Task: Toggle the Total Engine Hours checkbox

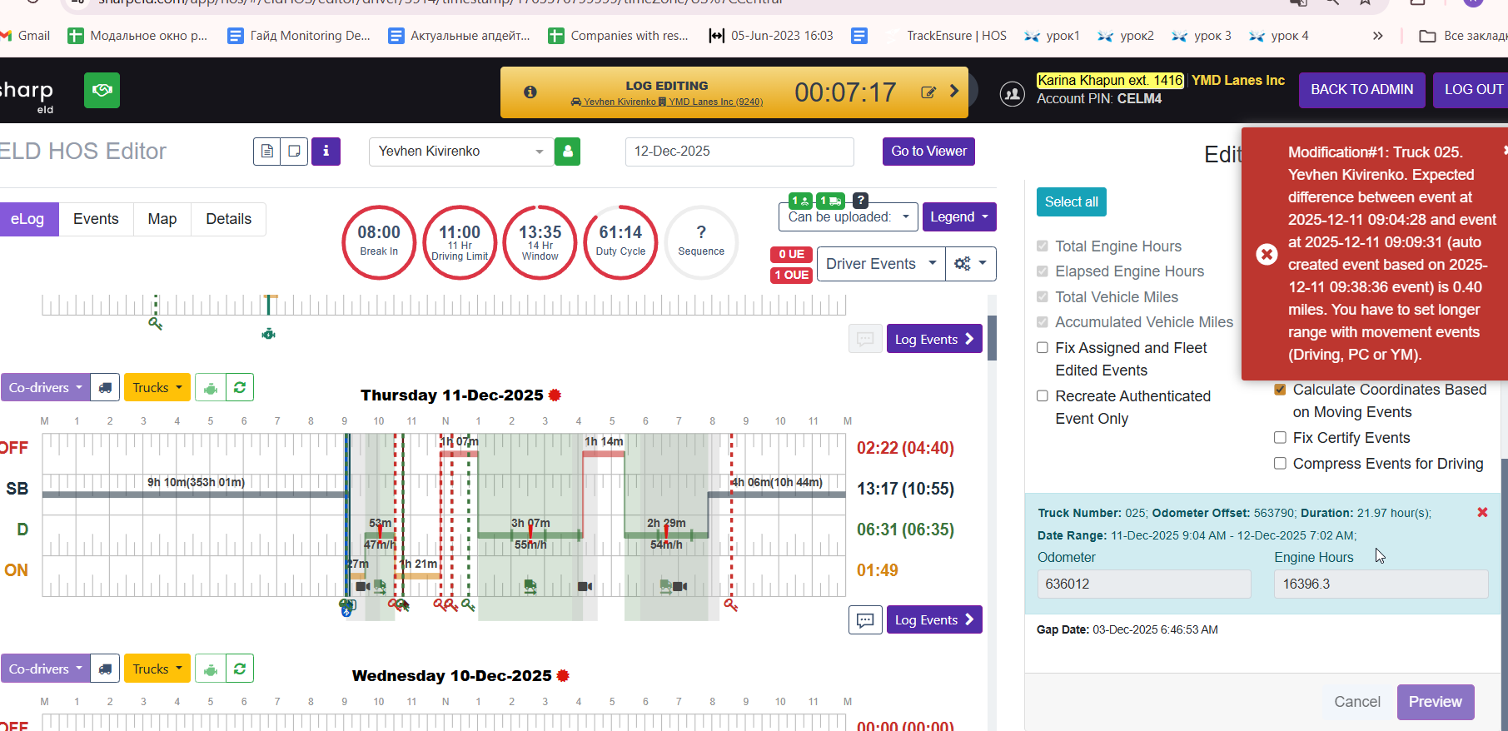Action: click(x=1042, y=246)
